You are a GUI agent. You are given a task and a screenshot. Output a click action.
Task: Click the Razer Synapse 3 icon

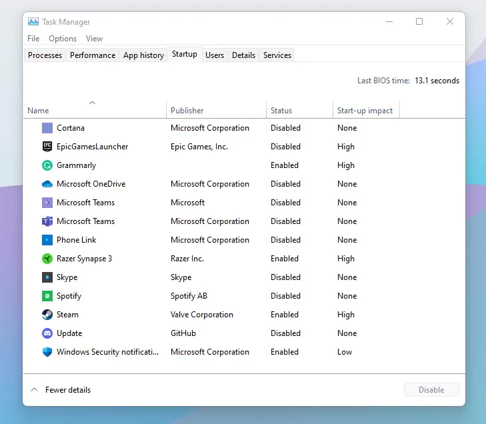tap(47, 259)
